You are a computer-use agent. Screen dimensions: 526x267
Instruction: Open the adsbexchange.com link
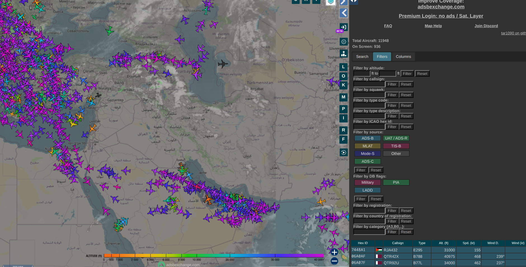pos(441,7)
